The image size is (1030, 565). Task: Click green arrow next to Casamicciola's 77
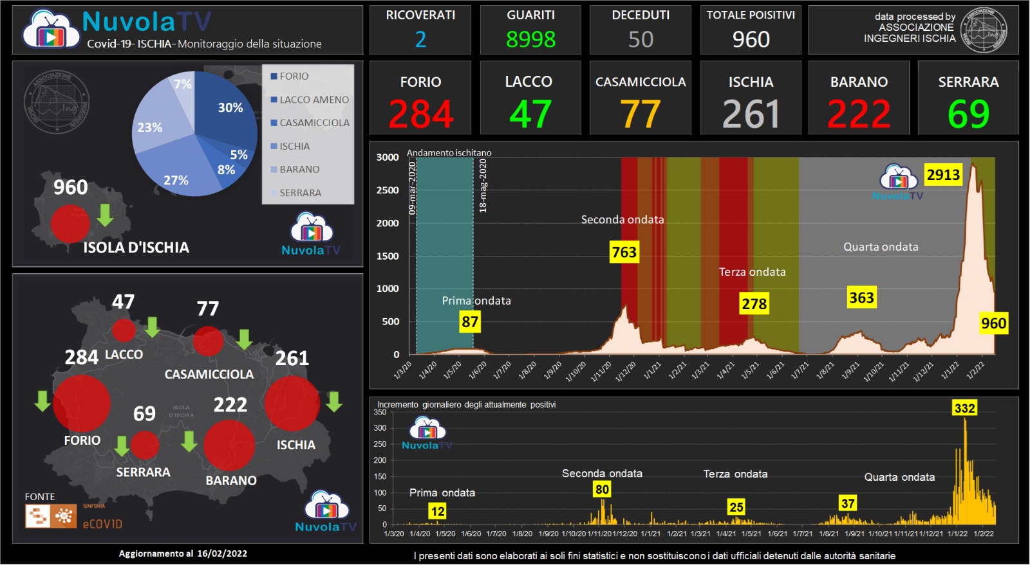(x=244, y=339)
